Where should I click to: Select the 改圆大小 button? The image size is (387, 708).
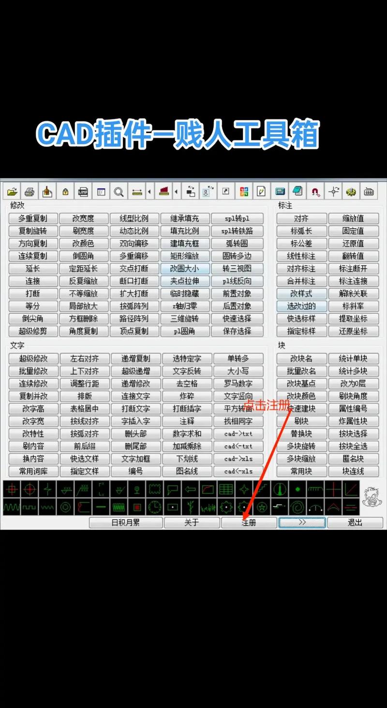(184, 268)
